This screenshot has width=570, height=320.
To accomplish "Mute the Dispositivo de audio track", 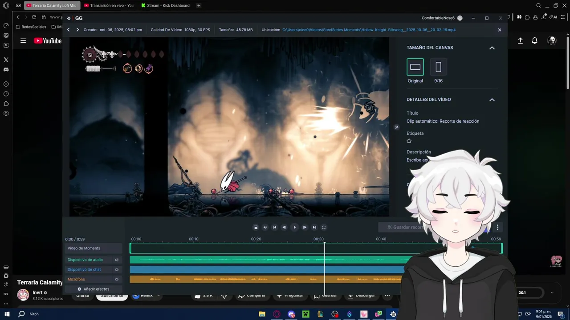I will pyautogui.click(x=117, y=260).
